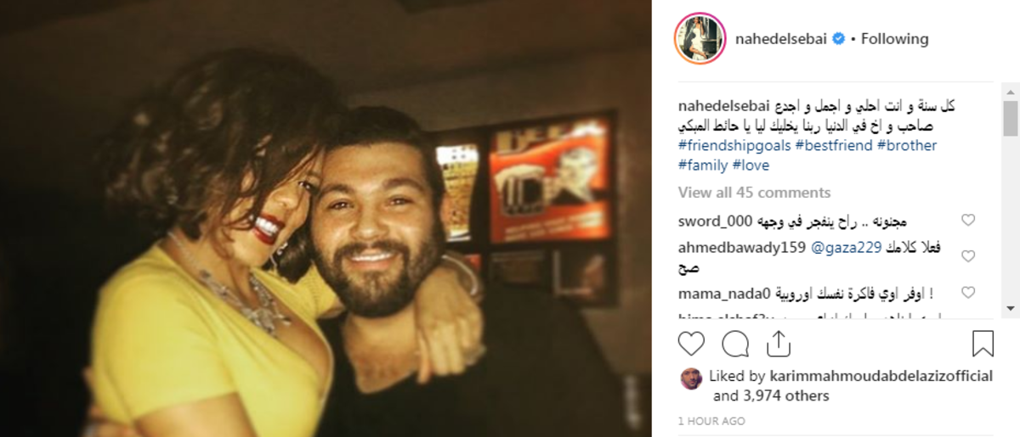Expand View all 45 comments

tap(754, 193)
